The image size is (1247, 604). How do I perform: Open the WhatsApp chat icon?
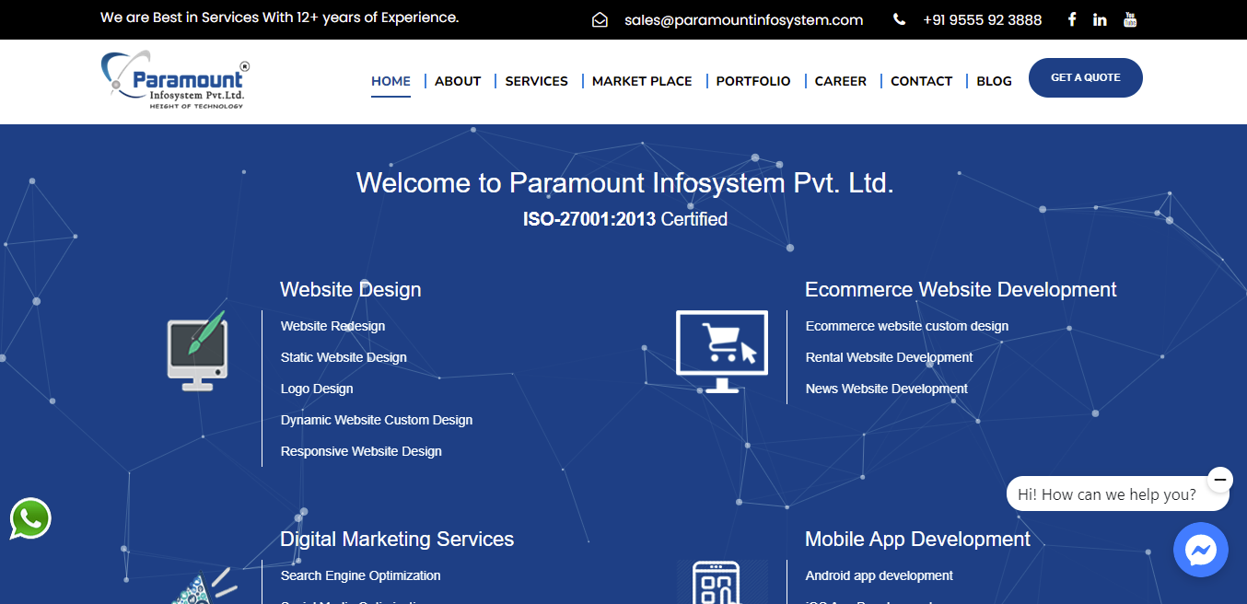30,518
